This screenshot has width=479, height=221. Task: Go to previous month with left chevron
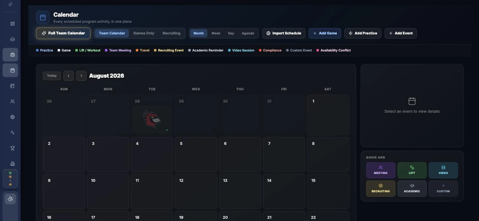click(69, 76)
